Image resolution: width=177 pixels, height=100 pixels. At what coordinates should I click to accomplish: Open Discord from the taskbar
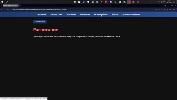[x=111, y=2]
